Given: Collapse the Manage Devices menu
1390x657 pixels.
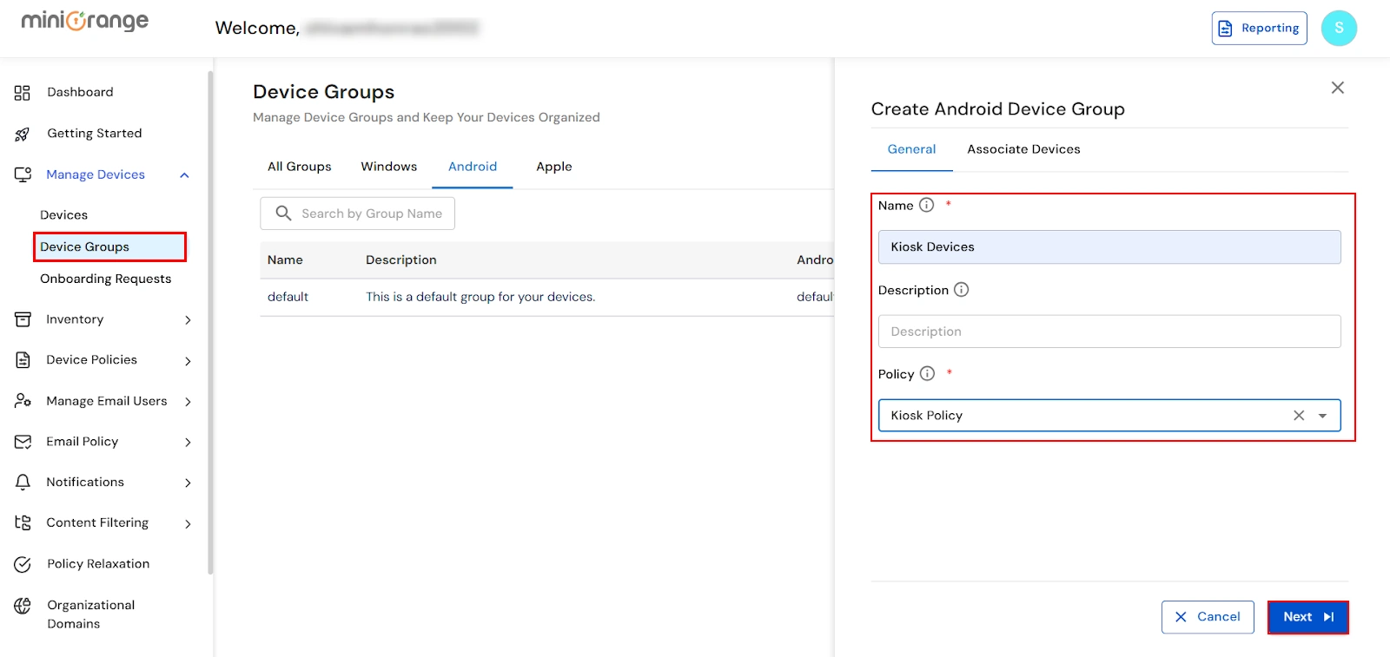Looking at the screenshot, I should pos(184,175).
